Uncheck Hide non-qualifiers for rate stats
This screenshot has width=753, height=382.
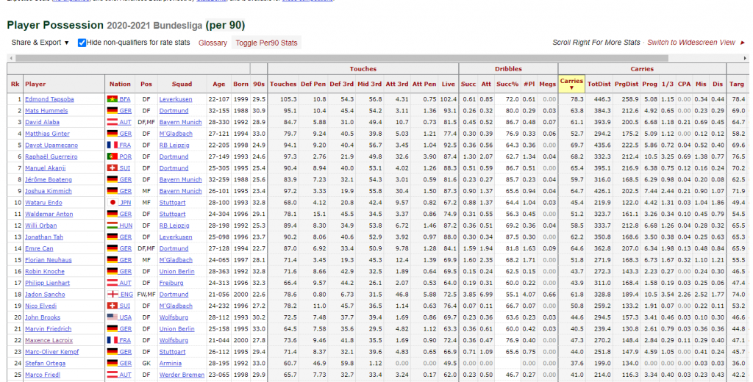(82, 43)
